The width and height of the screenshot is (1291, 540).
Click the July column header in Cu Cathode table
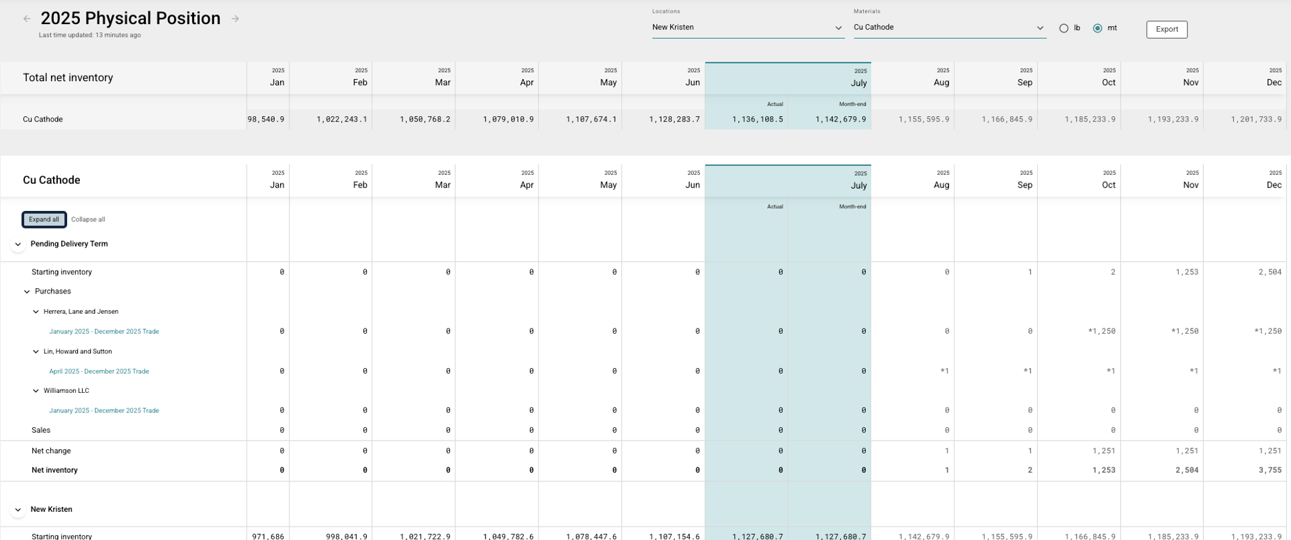[x=858, y=185]
